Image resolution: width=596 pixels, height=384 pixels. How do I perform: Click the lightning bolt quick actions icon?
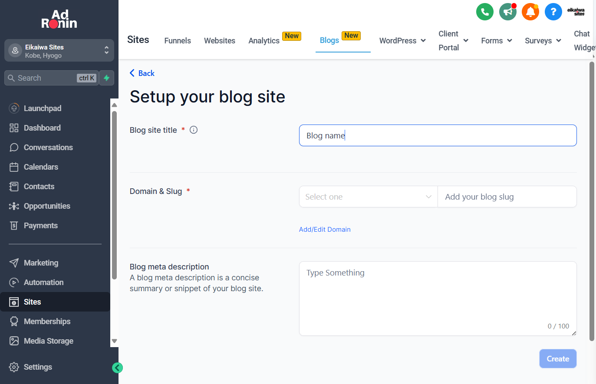107,78
